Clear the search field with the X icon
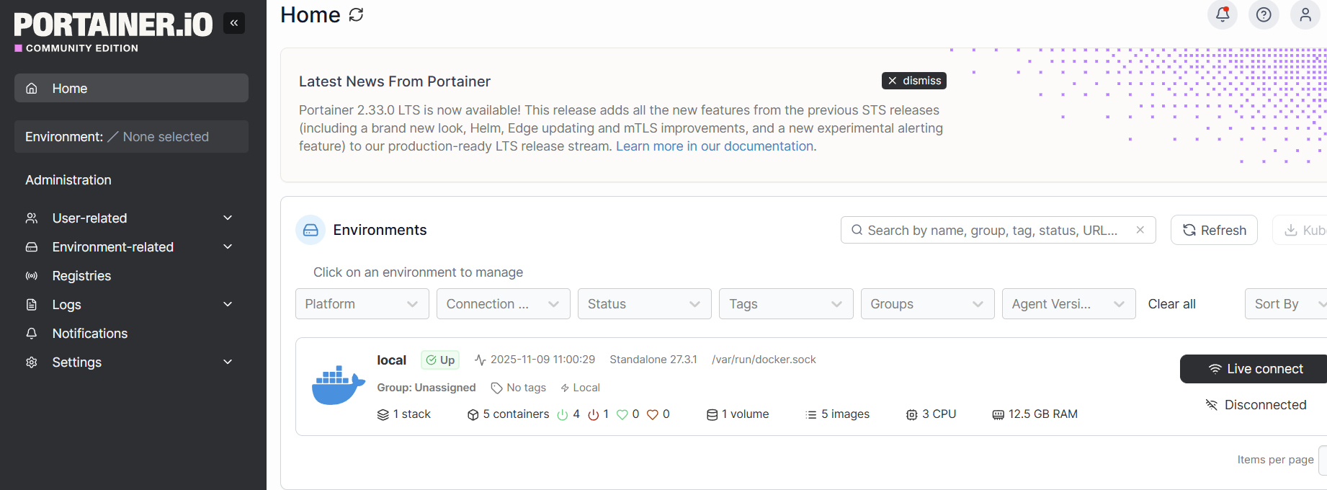The image size is (1327, 490). [x=1140, y=230]
